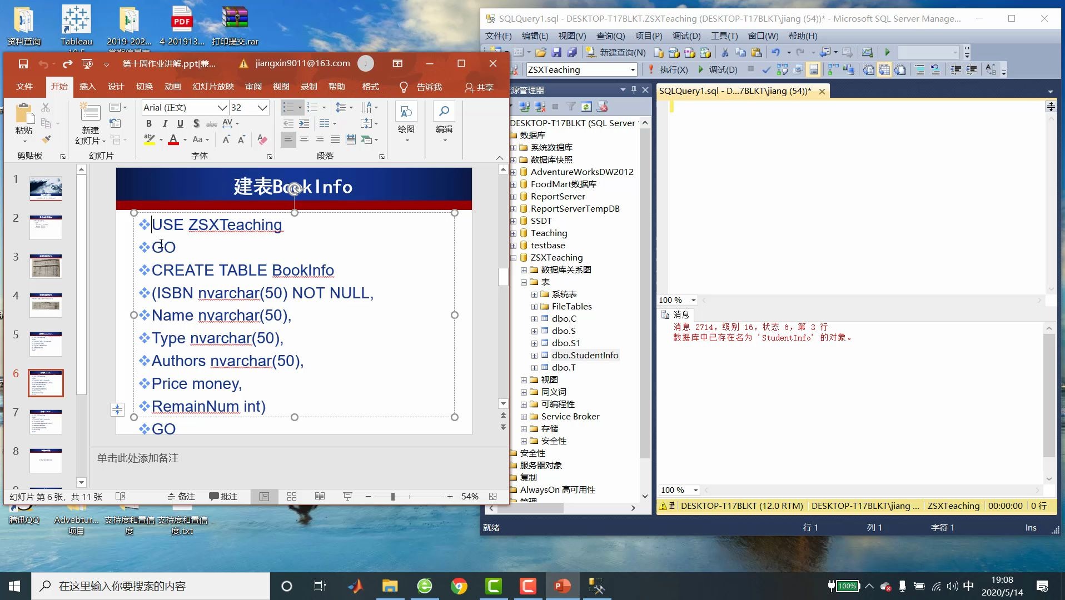Select the dbo.S1 table

tap(565, 343)
